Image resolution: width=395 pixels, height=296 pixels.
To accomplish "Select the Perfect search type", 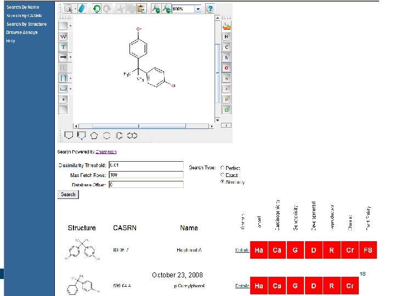I will click(x=222, y=168).
